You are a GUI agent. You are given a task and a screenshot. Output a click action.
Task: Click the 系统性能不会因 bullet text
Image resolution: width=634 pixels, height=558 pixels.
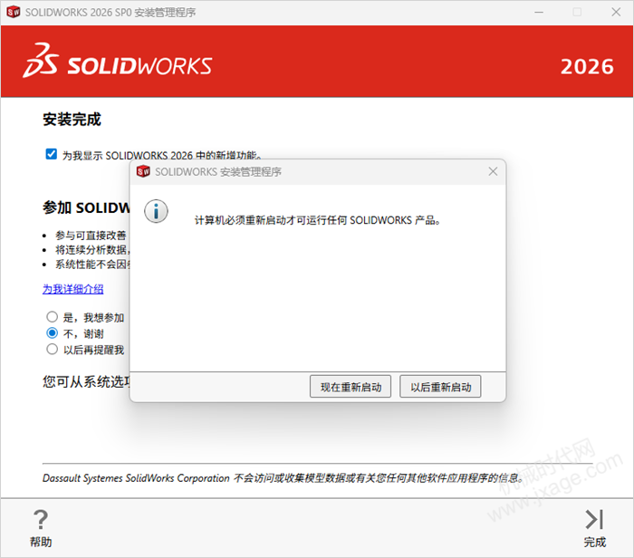(92, 264)
